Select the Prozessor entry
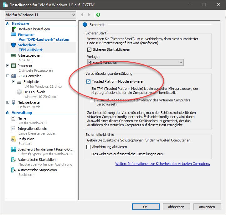 pyautogui.click(x=25, y=66)
